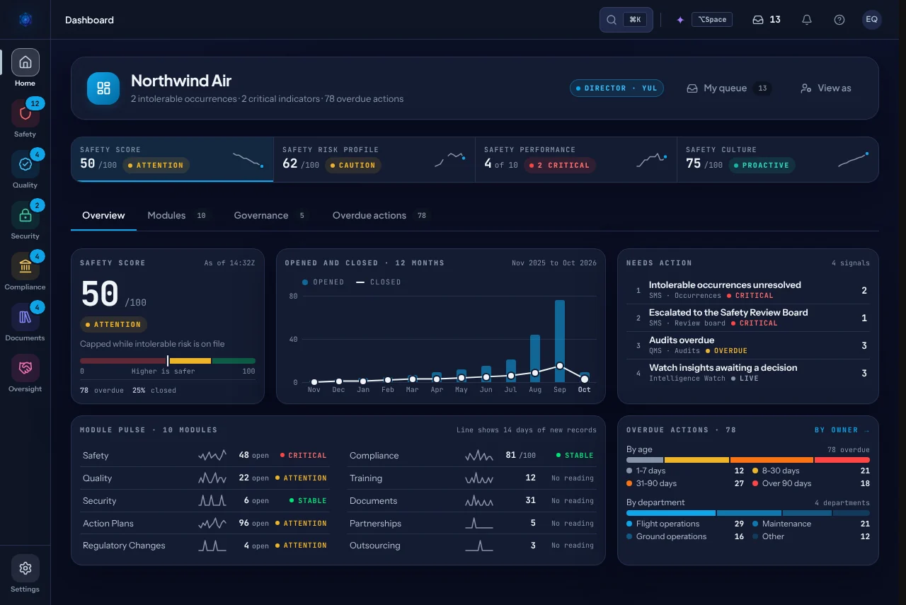Click the 1-7 days legend entry

point(685,471)
